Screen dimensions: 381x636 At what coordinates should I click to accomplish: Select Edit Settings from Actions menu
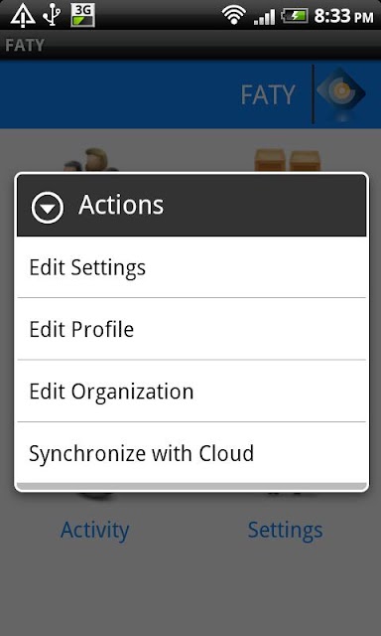[x=191, y=267]
